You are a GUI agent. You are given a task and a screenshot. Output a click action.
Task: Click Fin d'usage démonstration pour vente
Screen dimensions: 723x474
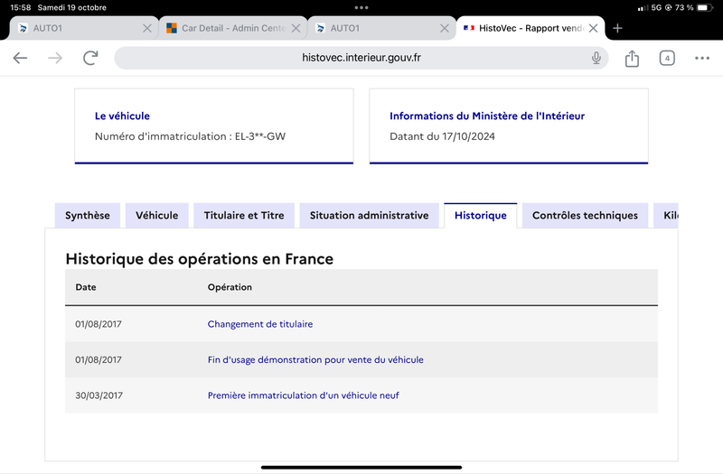pyautogui.click(x=315, y=359)
